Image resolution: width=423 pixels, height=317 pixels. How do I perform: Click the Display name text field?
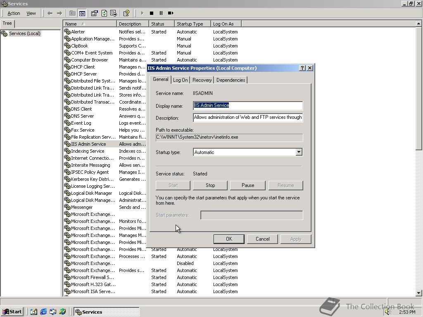(x=248, y=106)
